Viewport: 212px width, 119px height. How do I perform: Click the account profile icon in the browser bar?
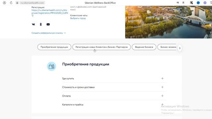pos(4,3)
